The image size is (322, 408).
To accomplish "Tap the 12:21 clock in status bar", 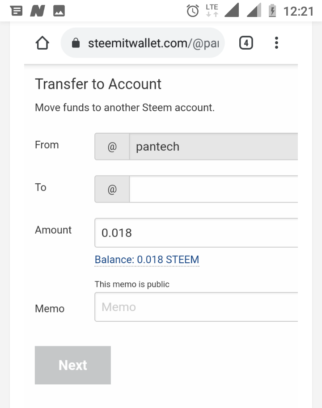I will (298, 12).
